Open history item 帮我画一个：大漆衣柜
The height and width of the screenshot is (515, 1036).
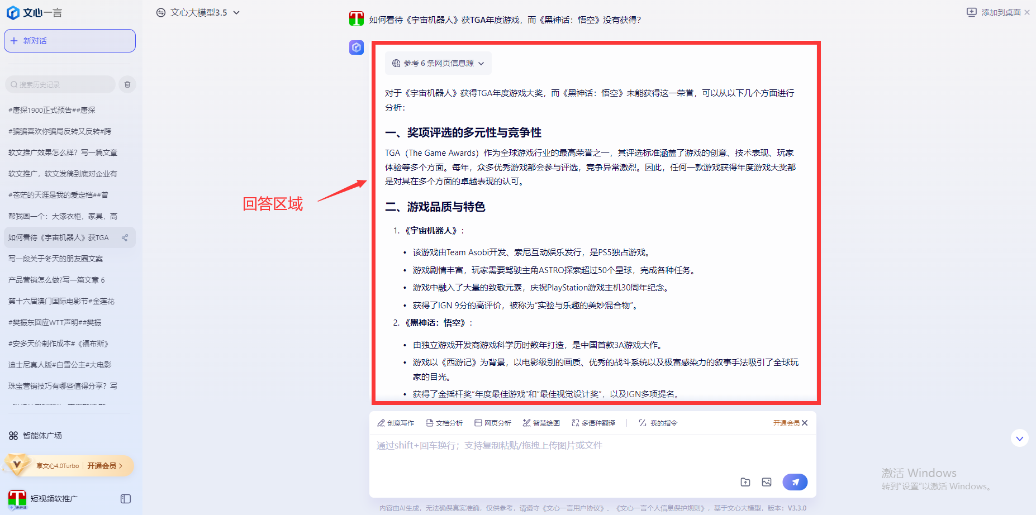(63, 216)
